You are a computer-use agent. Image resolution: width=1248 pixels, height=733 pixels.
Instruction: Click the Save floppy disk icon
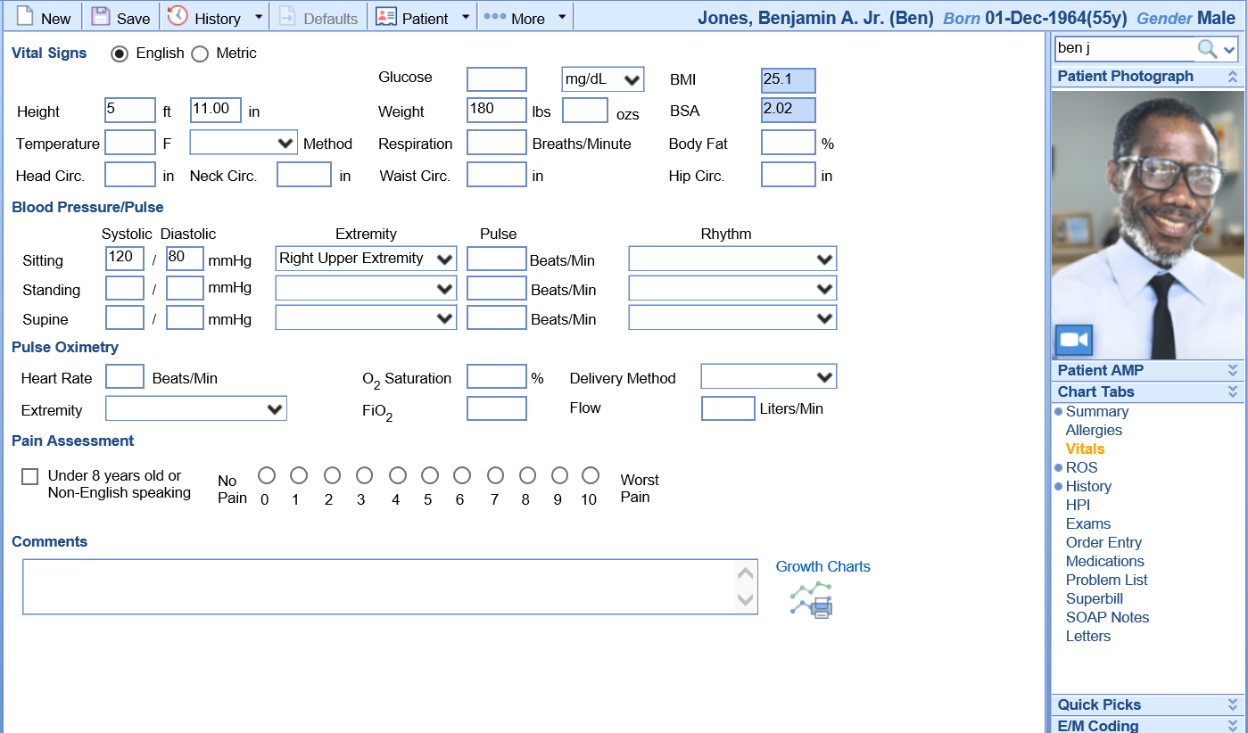(x=101, y=17)
